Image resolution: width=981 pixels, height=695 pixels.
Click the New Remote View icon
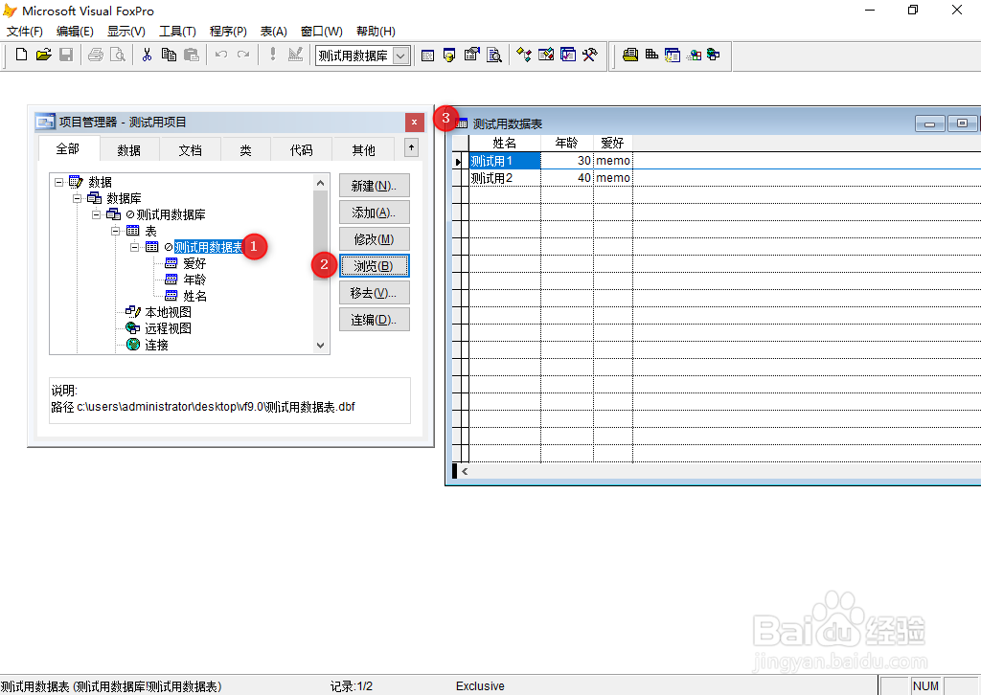point(694,55)
